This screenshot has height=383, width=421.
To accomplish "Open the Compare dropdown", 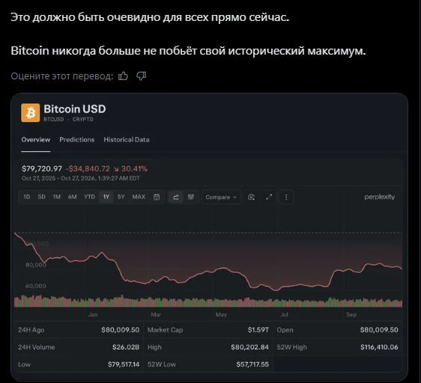I will 221,197.
